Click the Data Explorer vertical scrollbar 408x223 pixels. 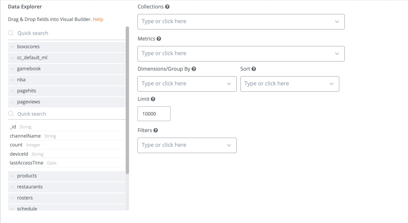coord(127,99)
